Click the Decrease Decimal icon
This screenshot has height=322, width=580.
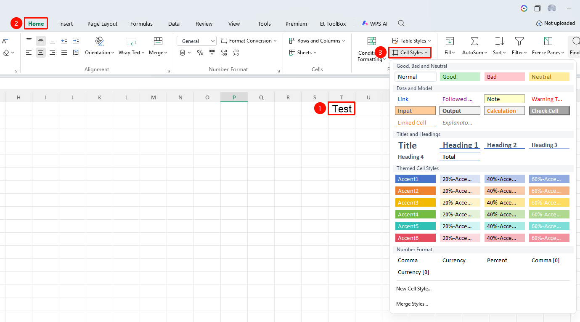click(x=236, y=53)
